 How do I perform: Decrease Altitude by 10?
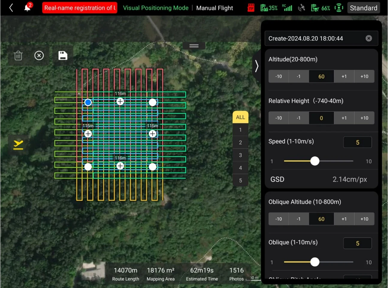[x=279, y=76]
